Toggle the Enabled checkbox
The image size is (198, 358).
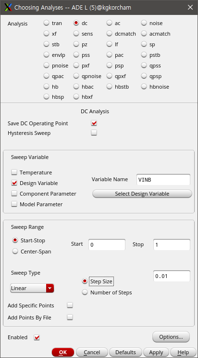pyautogui.click(x=37, y=337)
